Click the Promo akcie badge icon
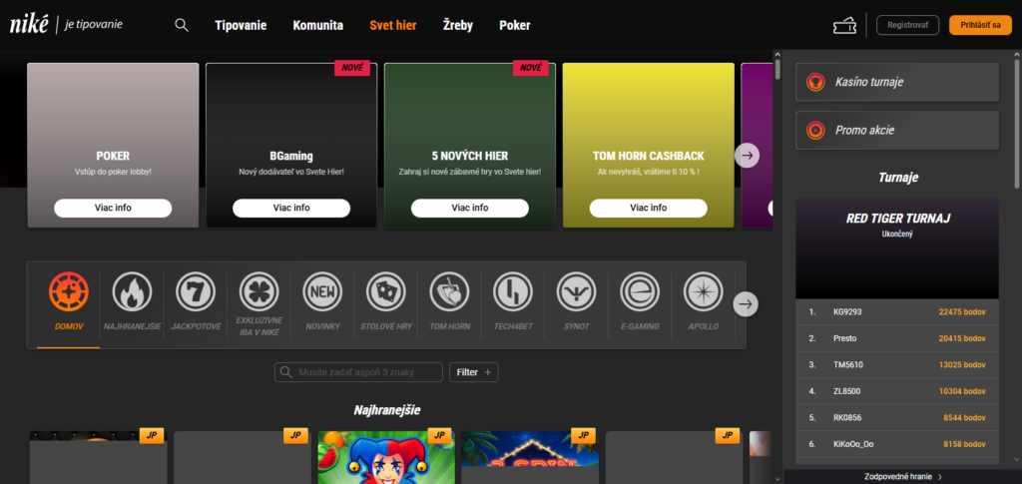The width and height of the screenshot is (1022, 484). click(815, 131)
